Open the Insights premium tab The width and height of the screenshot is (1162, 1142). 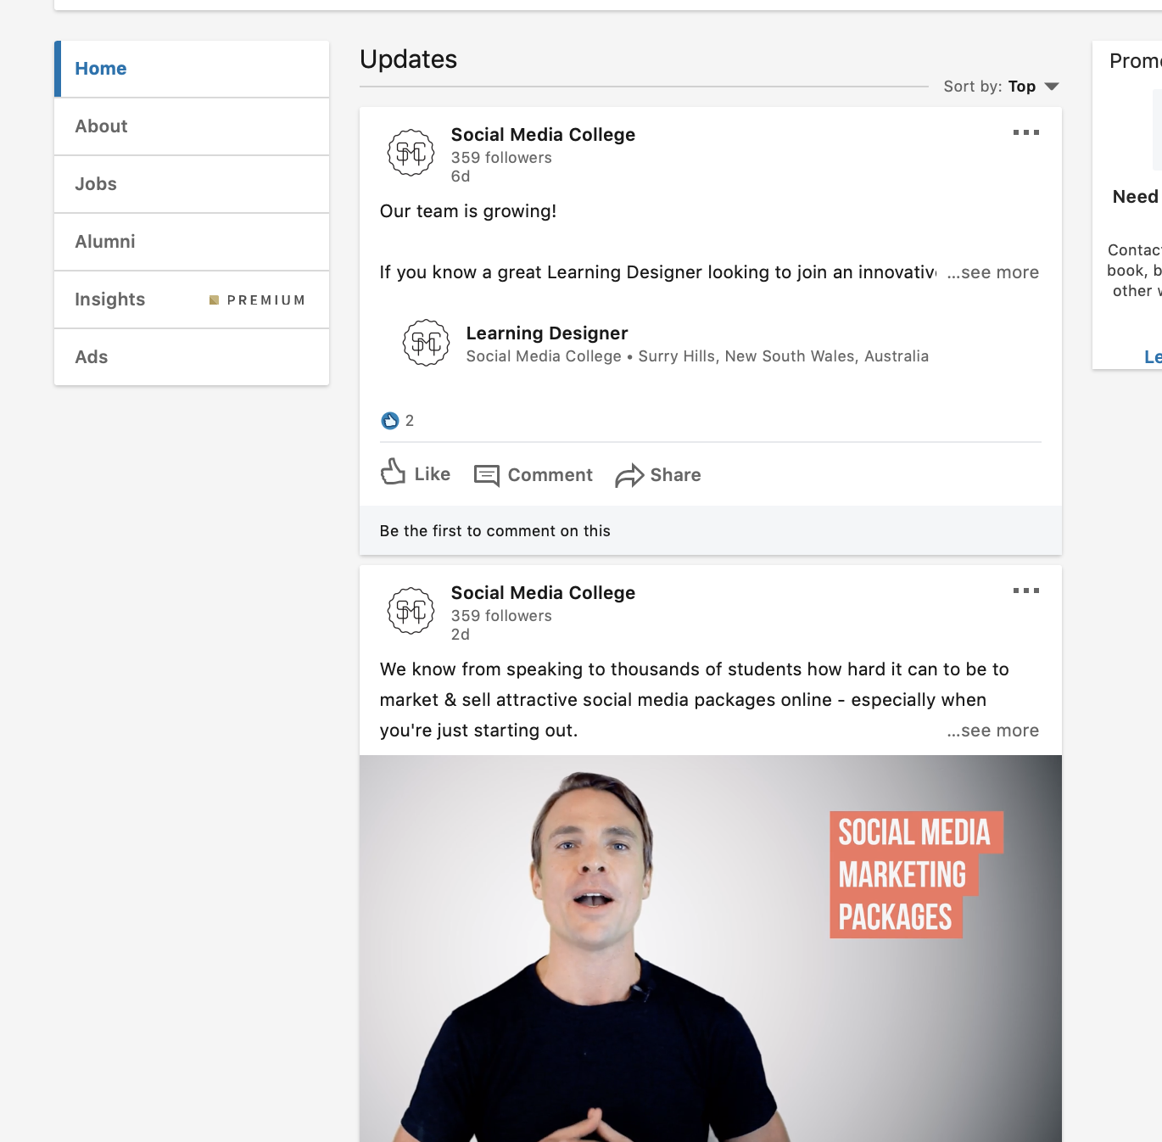point(192,299)
